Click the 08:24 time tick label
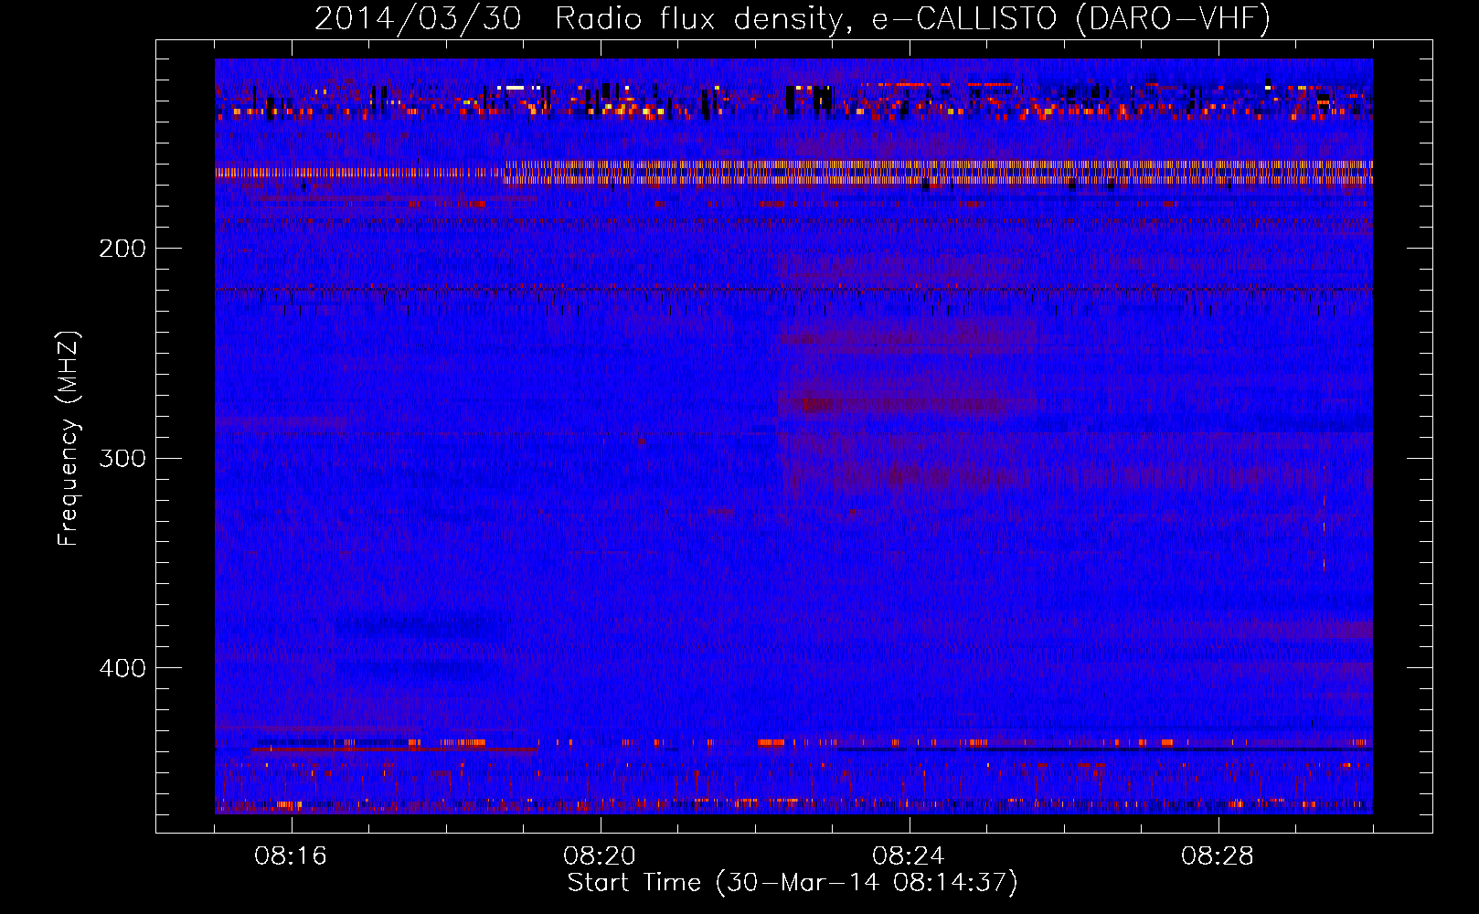This screenshot has height=914, width=1479. [909, 856]
